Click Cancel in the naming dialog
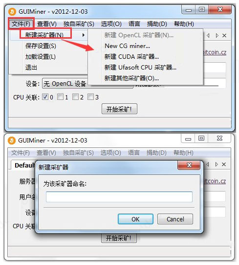The height and width of the screenshot is (265, 239). click(175, 219)
